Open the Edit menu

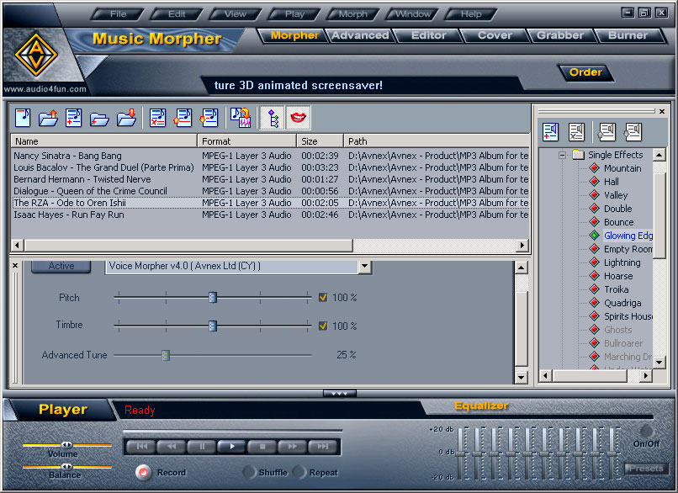(x=177, y=14)
